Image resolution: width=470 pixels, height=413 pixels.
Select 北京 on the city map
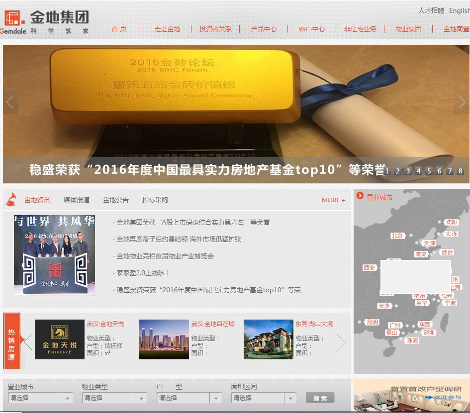point(397,236)
